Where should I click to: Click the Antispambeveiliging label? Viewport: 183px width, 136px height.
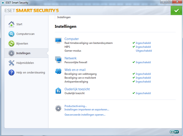[x=76, y=82]
